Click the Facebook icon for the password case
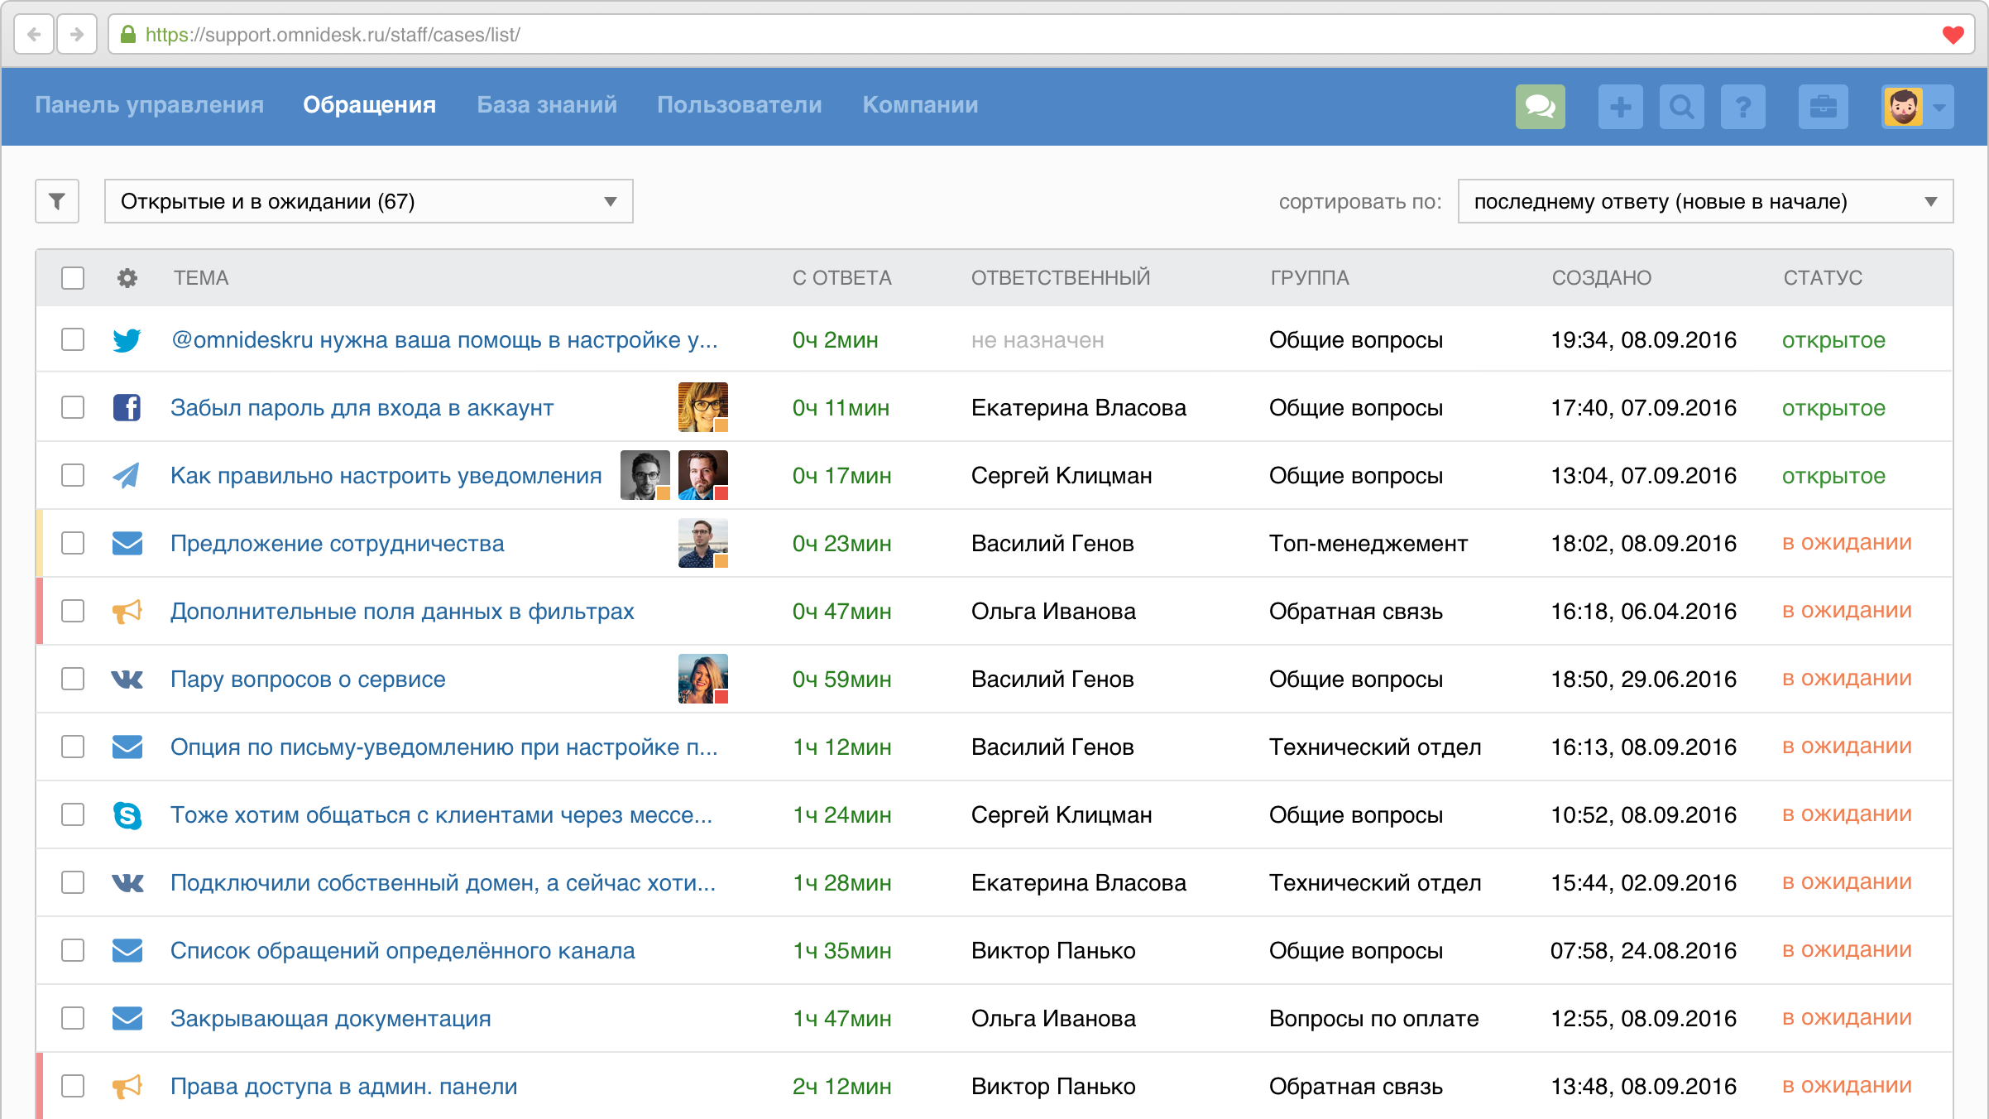Screen dimensions: 1989x1119 click(x=127, y=407)
